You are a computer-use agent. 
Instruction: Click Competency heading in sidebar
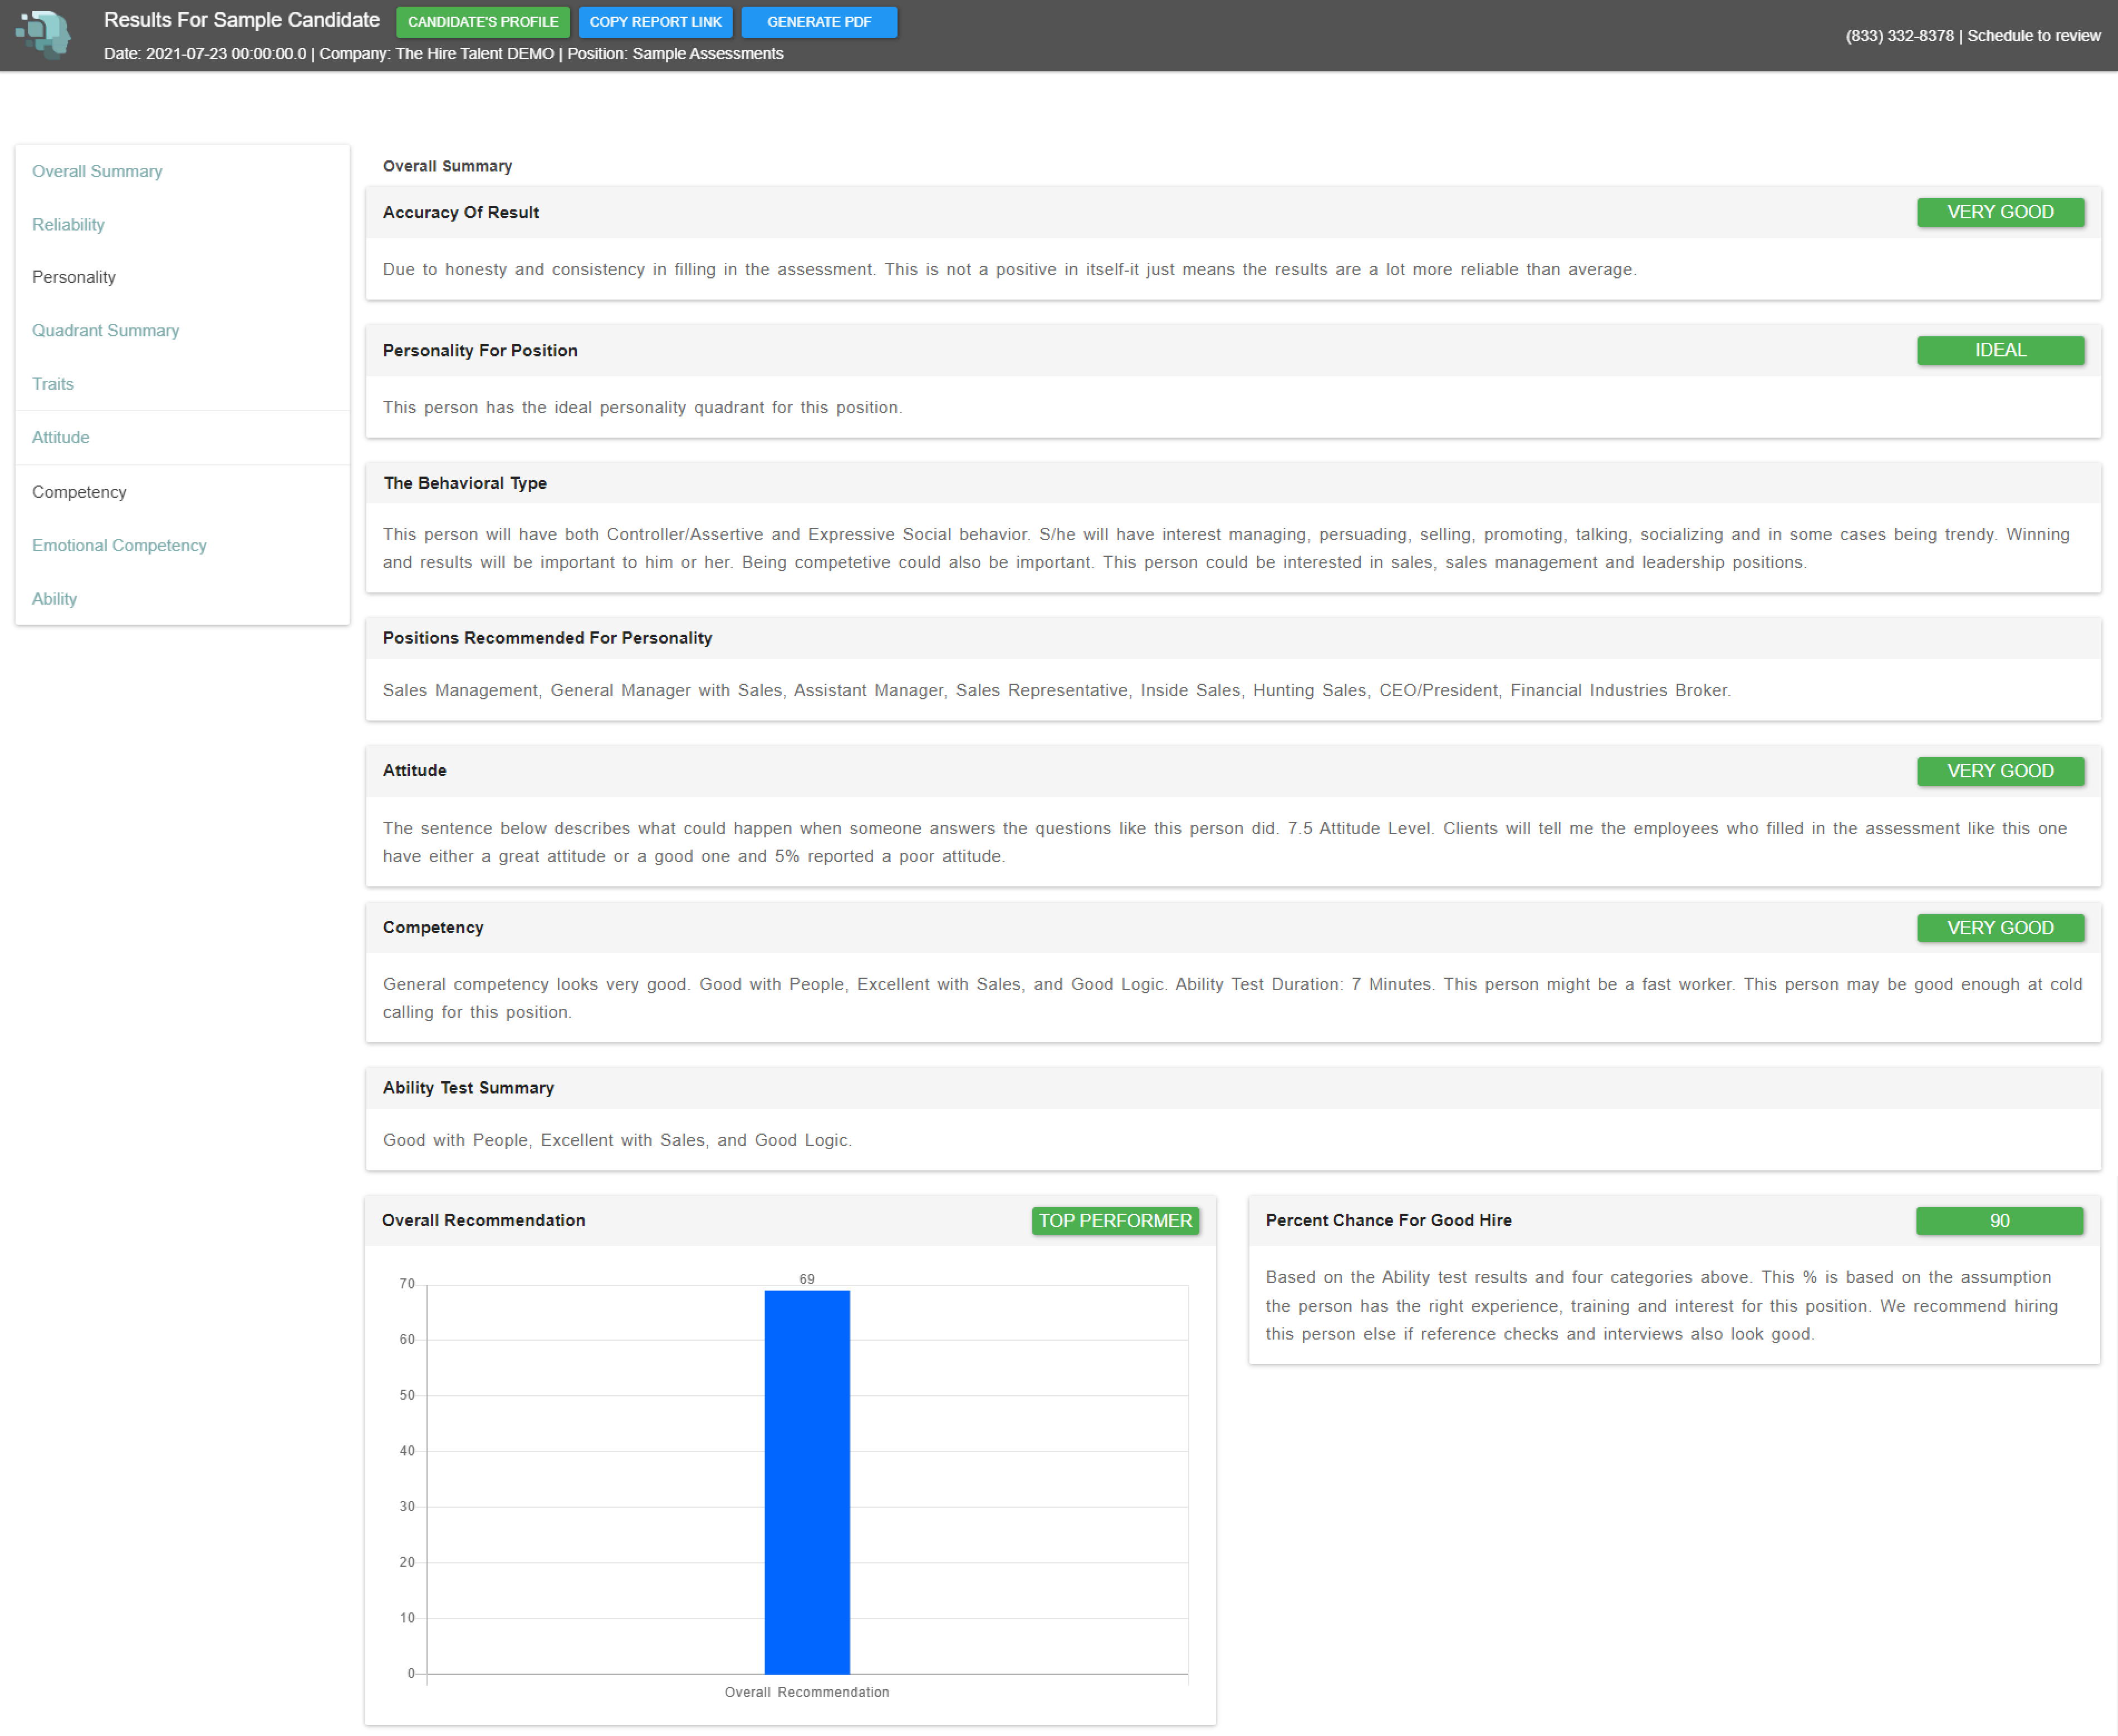point(79,492)
